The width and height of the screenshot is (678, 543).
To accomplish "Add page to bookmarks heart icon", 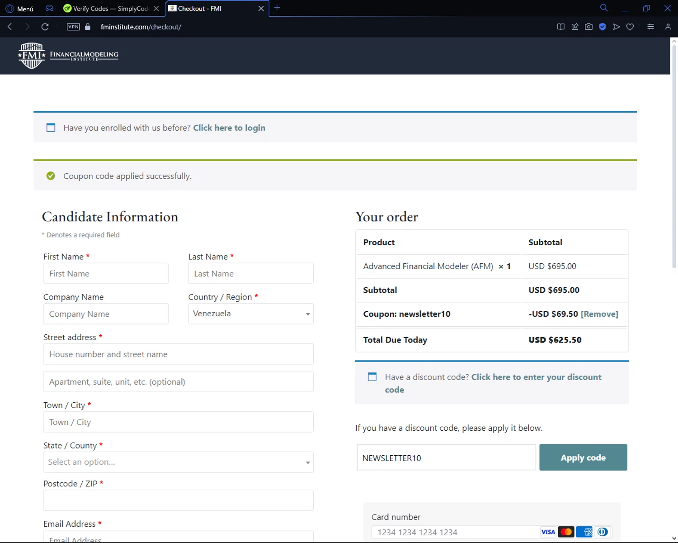I will [x=630, y=27].
